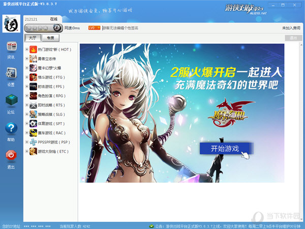Click the 游侠对战平台 logo at top right
The height and width of the screenshot is (229, 305).
click(246, 9)
